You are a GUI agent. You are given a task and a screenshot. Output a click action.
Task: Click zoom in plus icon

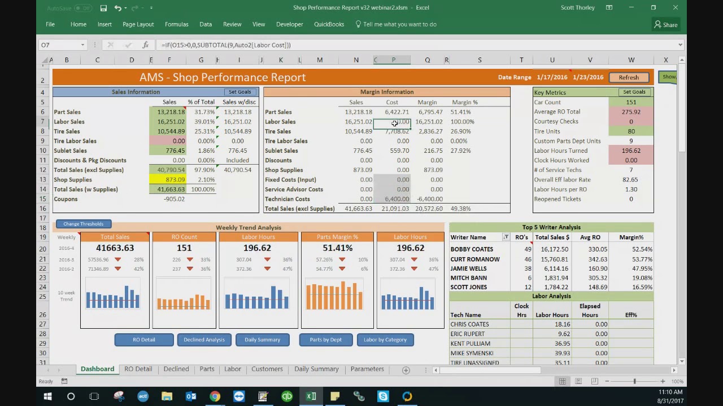pos(663,382)
